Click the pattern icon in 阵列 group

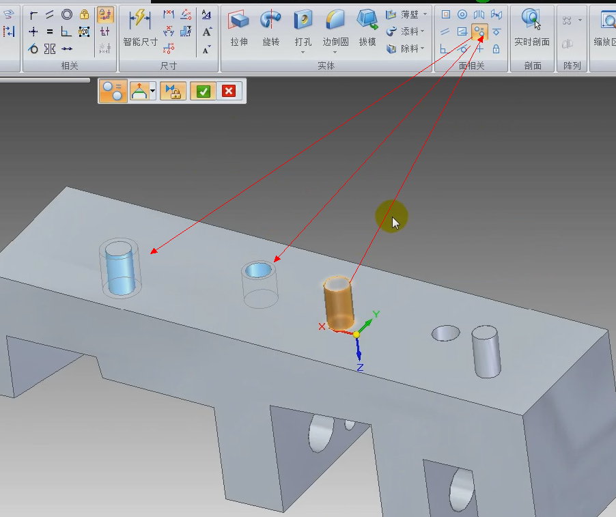click(x=567, y=20)
